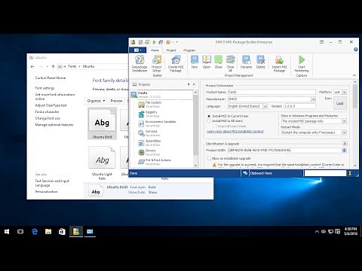Switch to the Project ribbon tab
The width and height of the screenshot is (362, 271).
171,50
